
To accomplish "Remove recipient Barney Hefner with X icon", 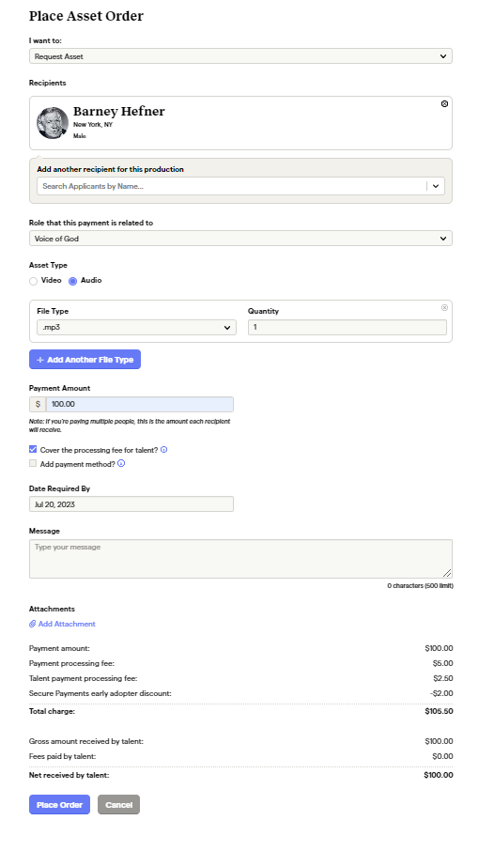I will click(x=444, y=103).
